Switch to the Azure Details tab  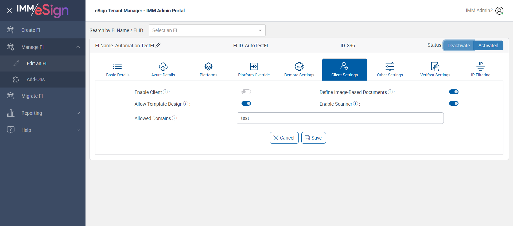pos(163,69)
